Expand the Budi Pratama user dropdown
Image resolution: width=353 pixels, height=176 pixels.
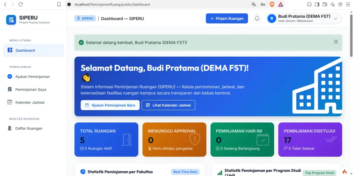[x=304, y=18]
